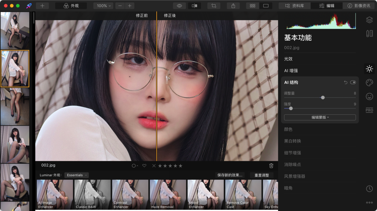This screenshot has height=211, width=377.
Task: Switch to gallery grid view
Action: (253, 6)
